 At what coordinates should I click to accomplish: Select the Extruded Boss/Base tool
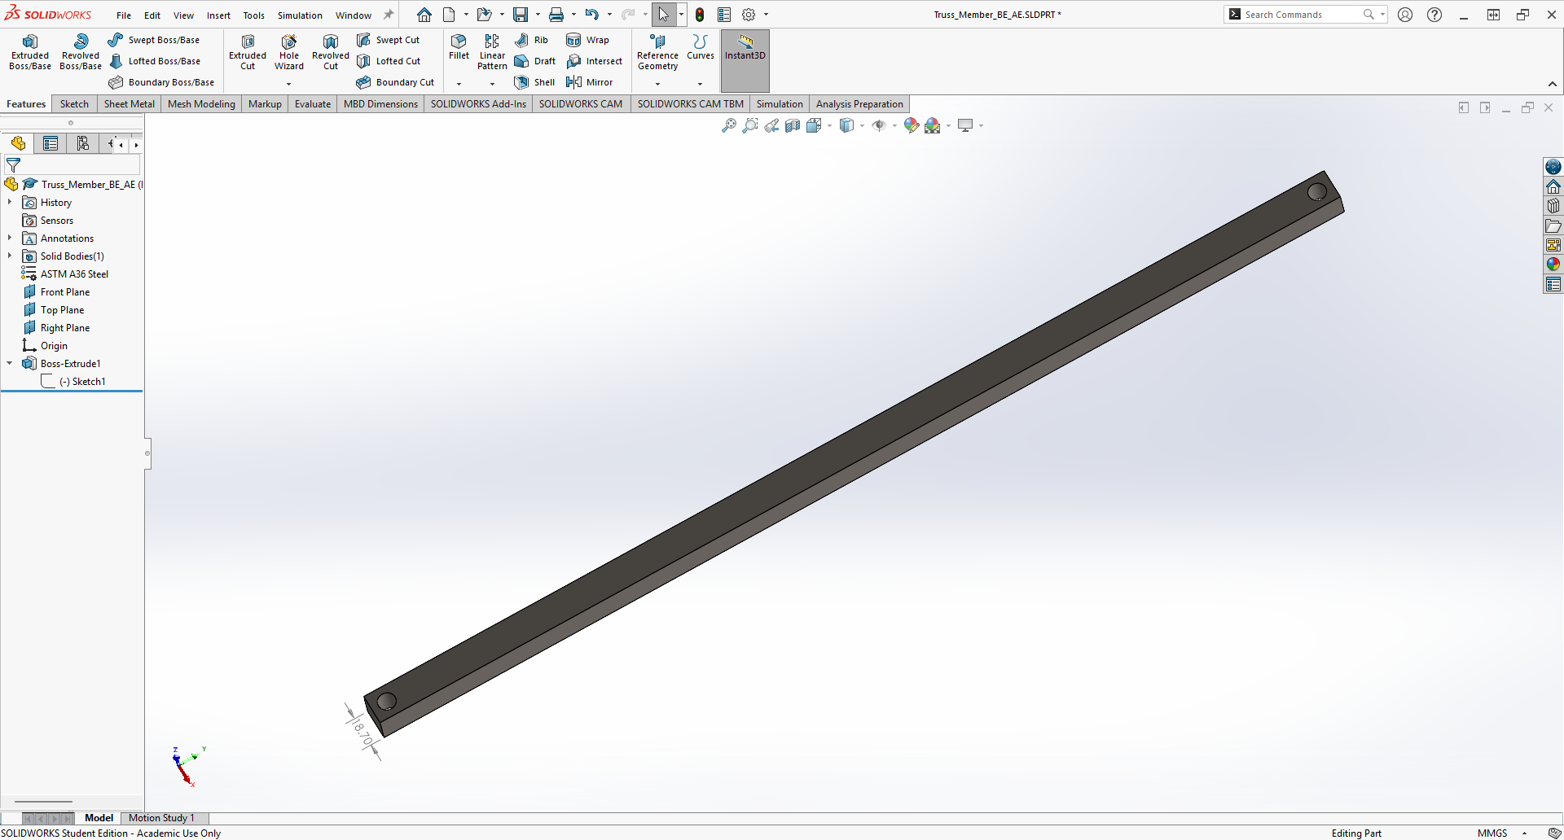[30, 52]
